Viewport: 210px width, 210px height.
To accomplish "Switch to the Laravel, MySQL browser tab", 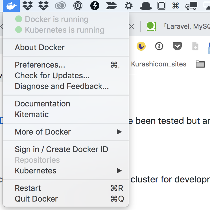I will [187, 26].
